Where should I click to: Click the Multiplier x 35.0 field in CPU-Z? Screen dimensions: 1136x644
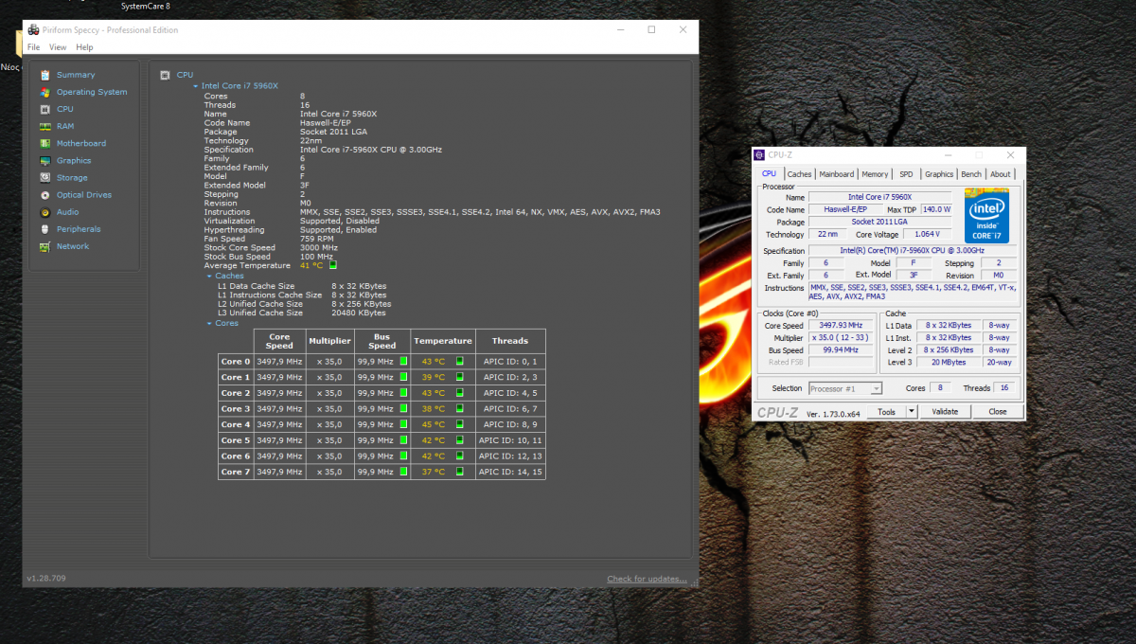click(842, 337)
